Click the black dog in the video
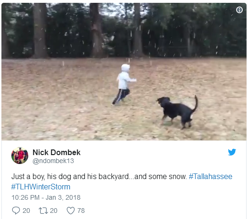The width and height of the screenshot is (247, 219). (x=177, y=111)
